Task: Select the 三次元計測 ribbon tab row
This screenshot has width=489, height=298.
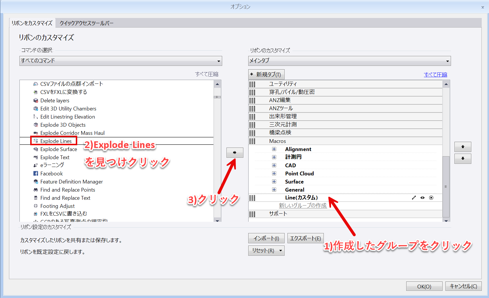Action: [346, 125]
